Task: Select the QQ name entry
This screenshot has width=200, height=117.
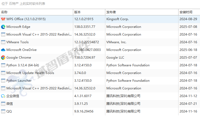Action: pos(9,111)
